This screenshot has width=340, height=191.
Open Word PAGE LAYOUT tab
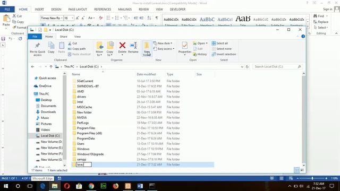(x=78, y=10)
